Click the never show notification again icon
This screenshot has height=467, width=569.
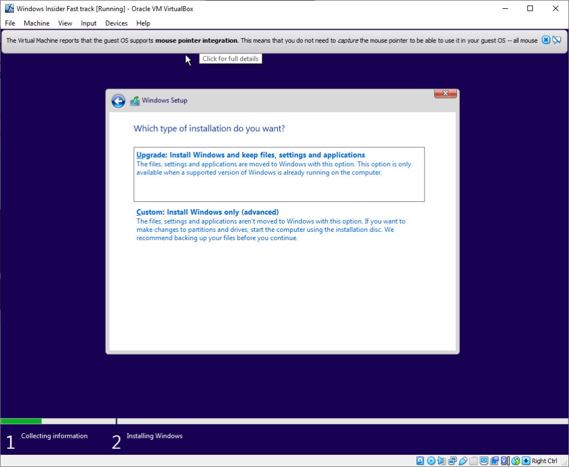[557, 40]
